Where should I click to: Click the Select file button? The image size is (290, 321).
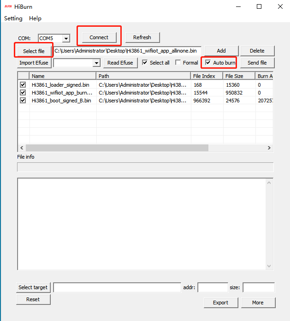point(34,51)
